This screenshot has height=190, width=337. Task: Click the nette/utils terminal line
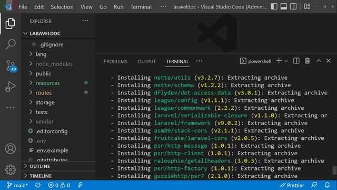click(x=199, y=78)
